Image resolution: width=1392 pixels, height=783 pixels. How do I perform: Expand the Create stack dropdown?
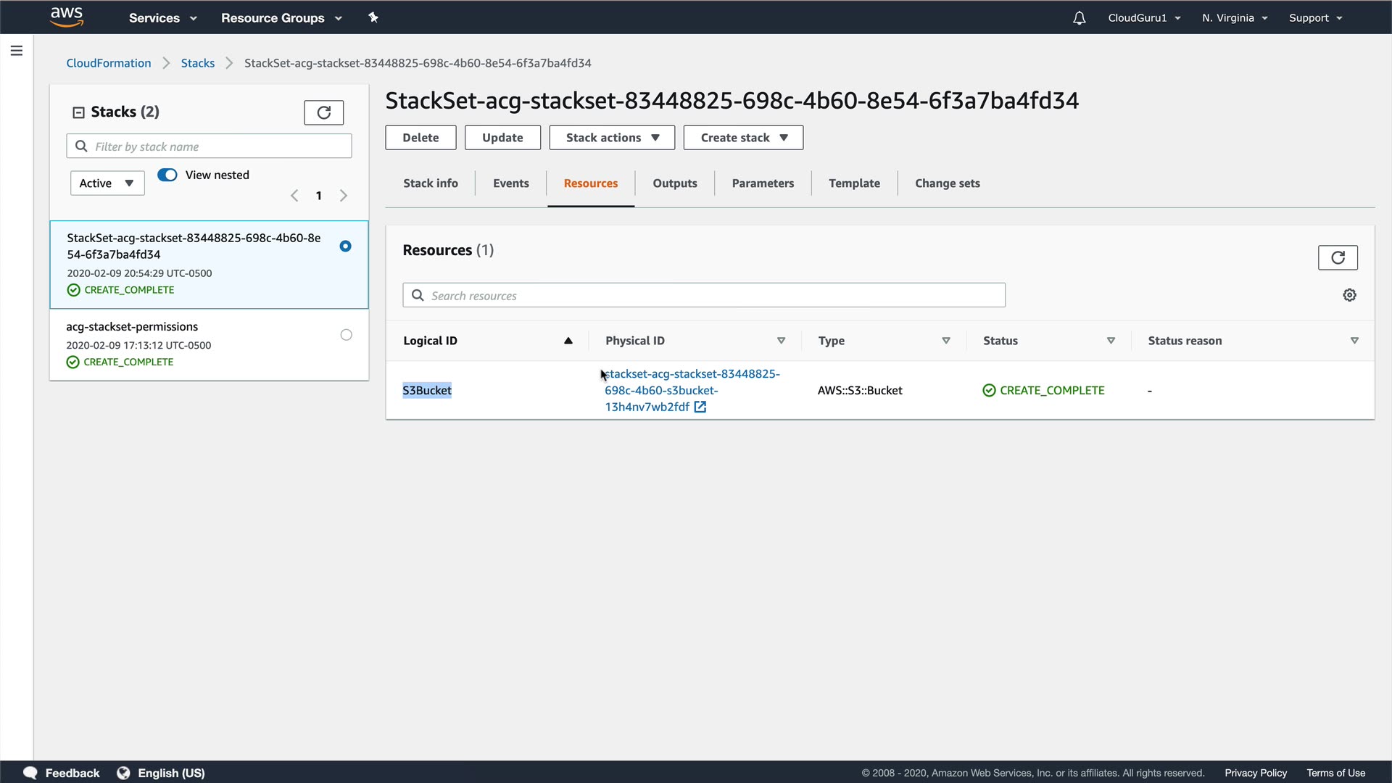click(x=742, y=138)
